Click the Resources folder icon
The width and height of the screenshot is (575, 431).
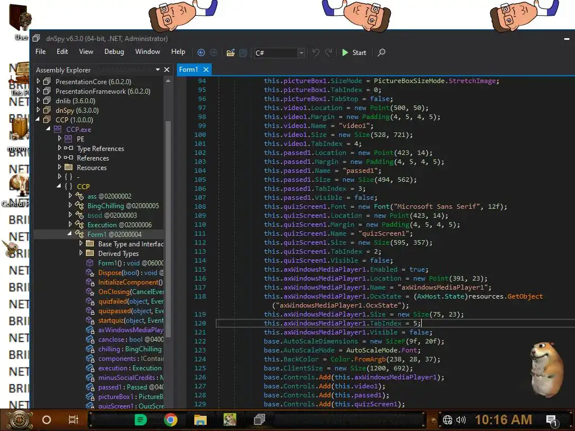(x=69, y=167)
